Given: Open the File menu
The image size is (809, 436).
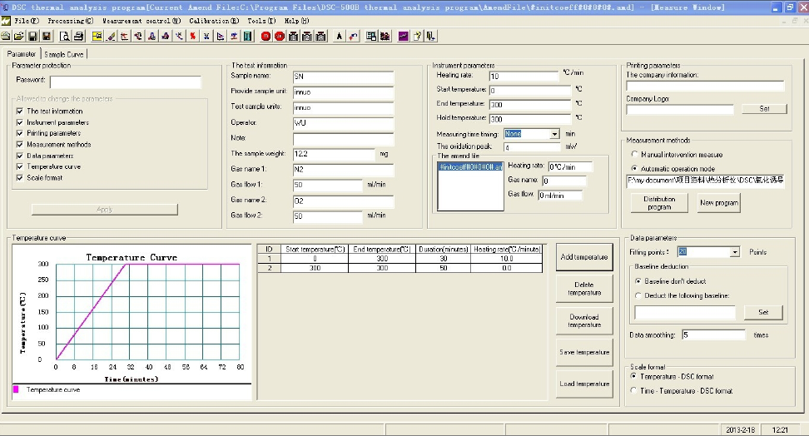Looking at the screenshot, I should (x=27, y=21).
